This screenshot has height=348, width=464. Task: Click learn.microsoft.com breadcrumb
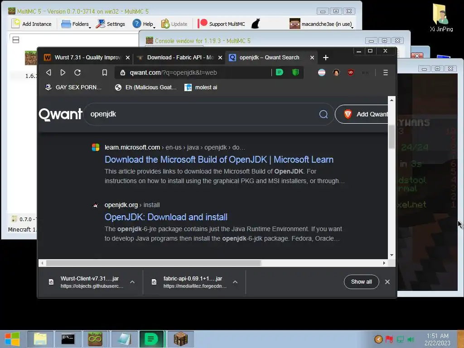point(132,147)
